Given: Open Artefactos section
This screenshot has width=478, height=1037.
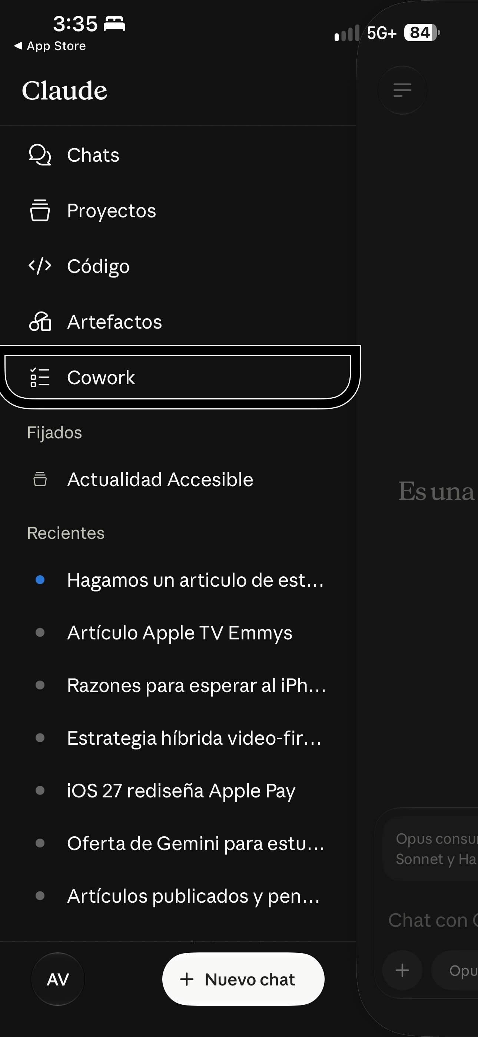Looking at the screenshot, I should tap(178, 322).
